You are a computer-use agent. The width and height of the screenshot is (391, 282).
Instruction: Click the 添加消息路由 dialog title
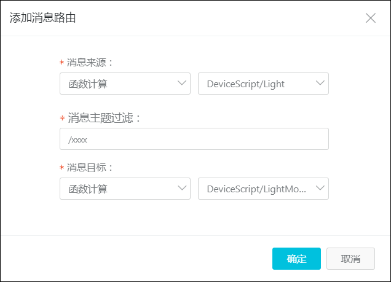click(42, 18)
